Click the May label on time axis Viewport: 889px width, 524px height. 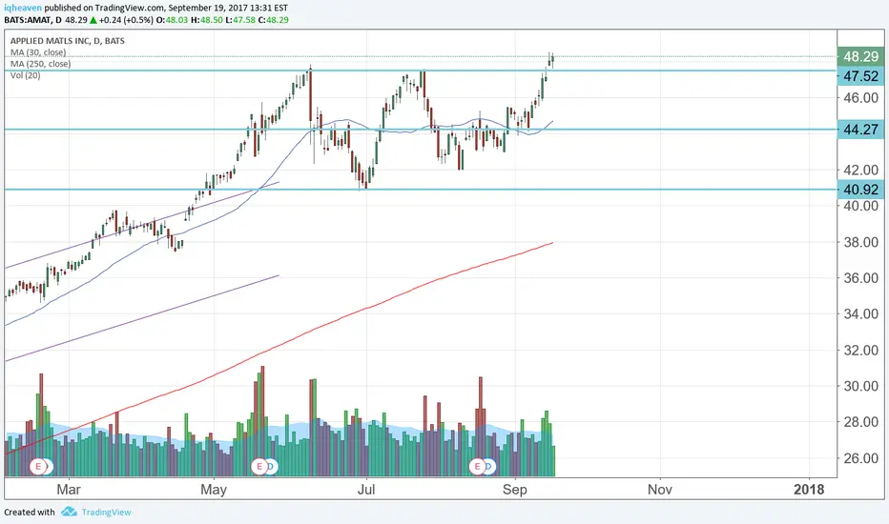(x=213, y=489)
